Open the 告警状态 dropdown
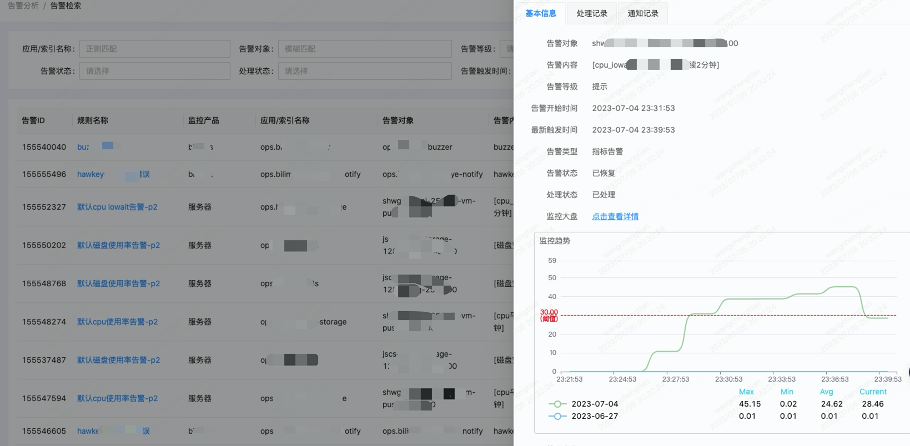Viewport: 910px width, 446px height. click(x=154, y=71)
